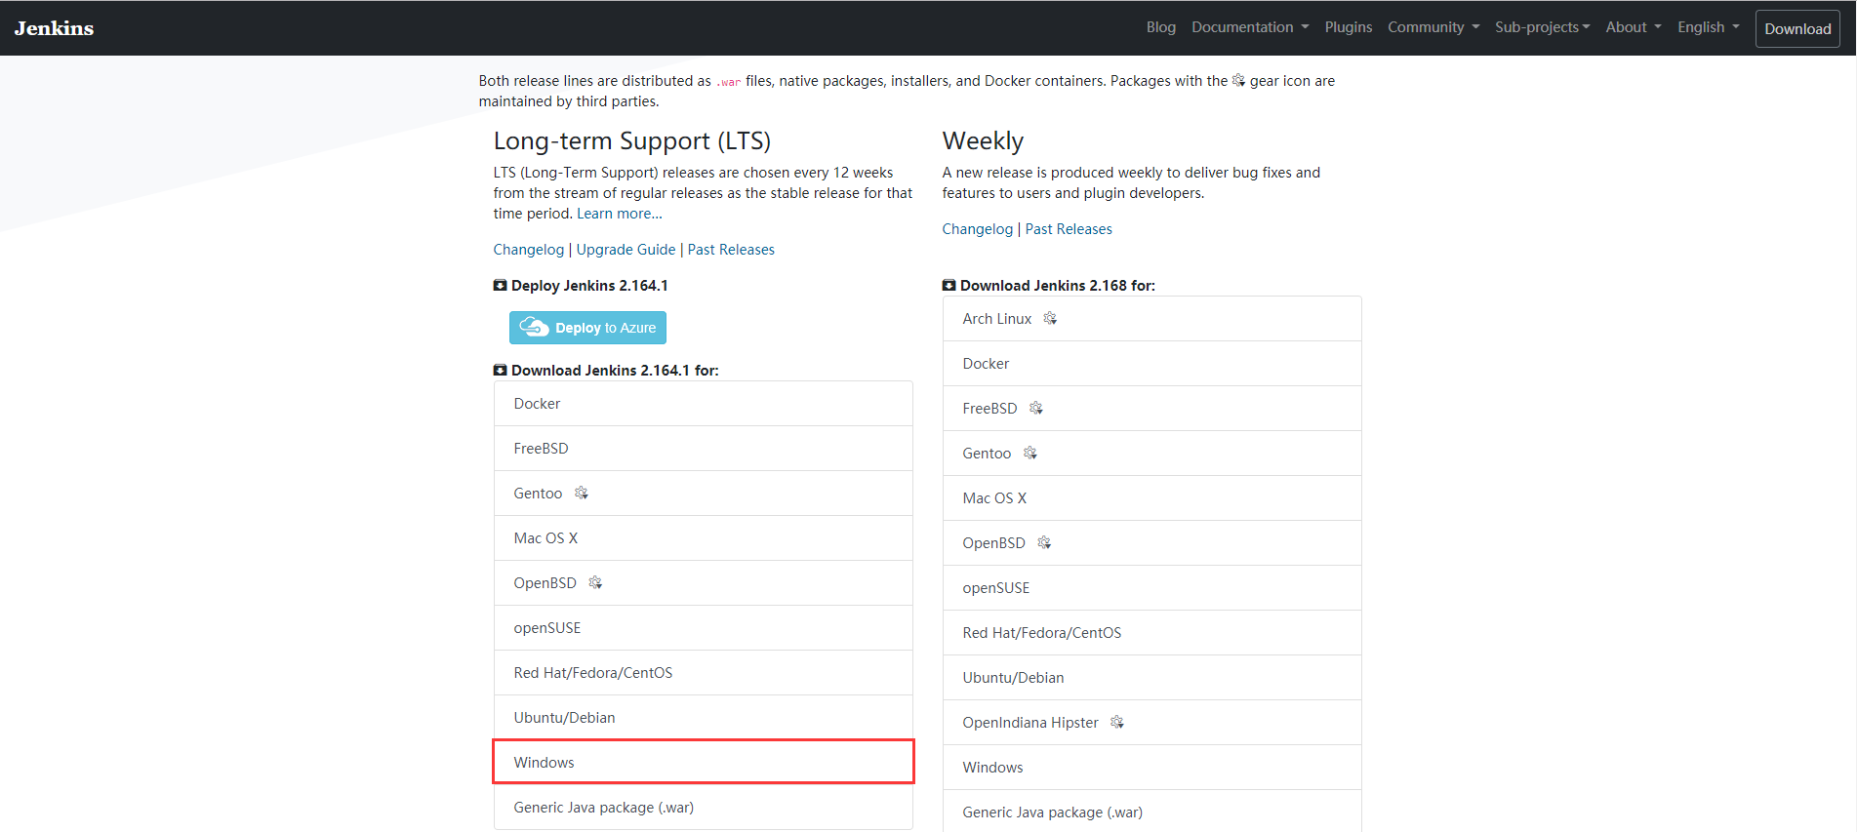Screen dimensions: 1857x832
Task: Click gear icon beside Arch Linux
Action: pyautogui.click(x=1050, y=318)
